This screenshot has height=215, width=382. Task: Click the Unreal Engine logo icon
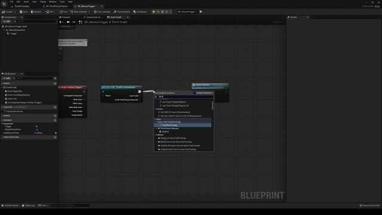click(x=4, y=4)
